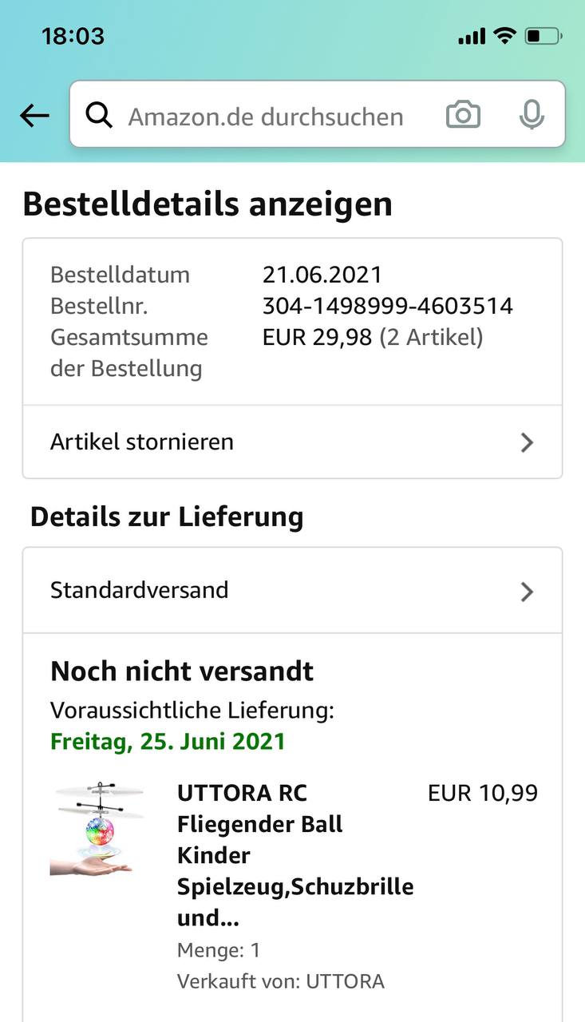Tap the cellular signal bars icon
Screen dimensions: 585x1022
[472, 37]
